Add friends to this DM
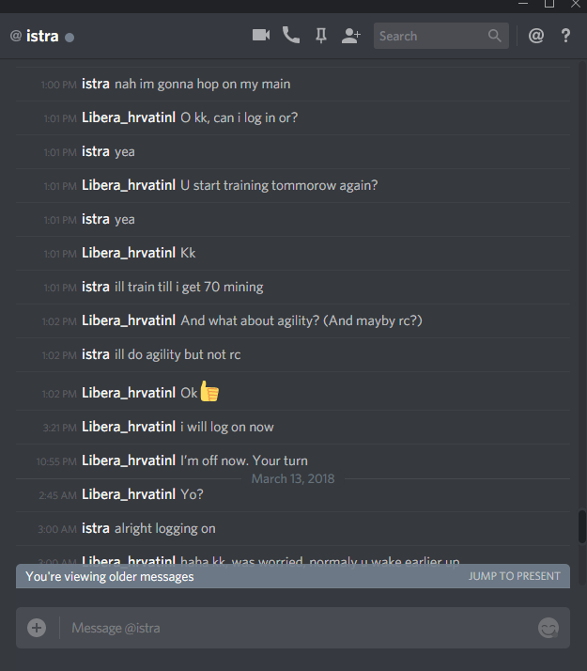587x671 pixels. click(x=351, y=36)
